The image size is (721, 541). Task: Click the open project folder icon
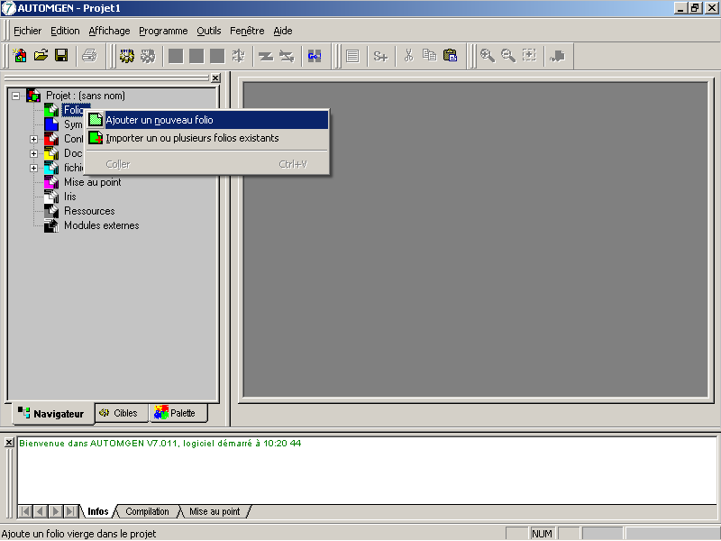point(41,56)
